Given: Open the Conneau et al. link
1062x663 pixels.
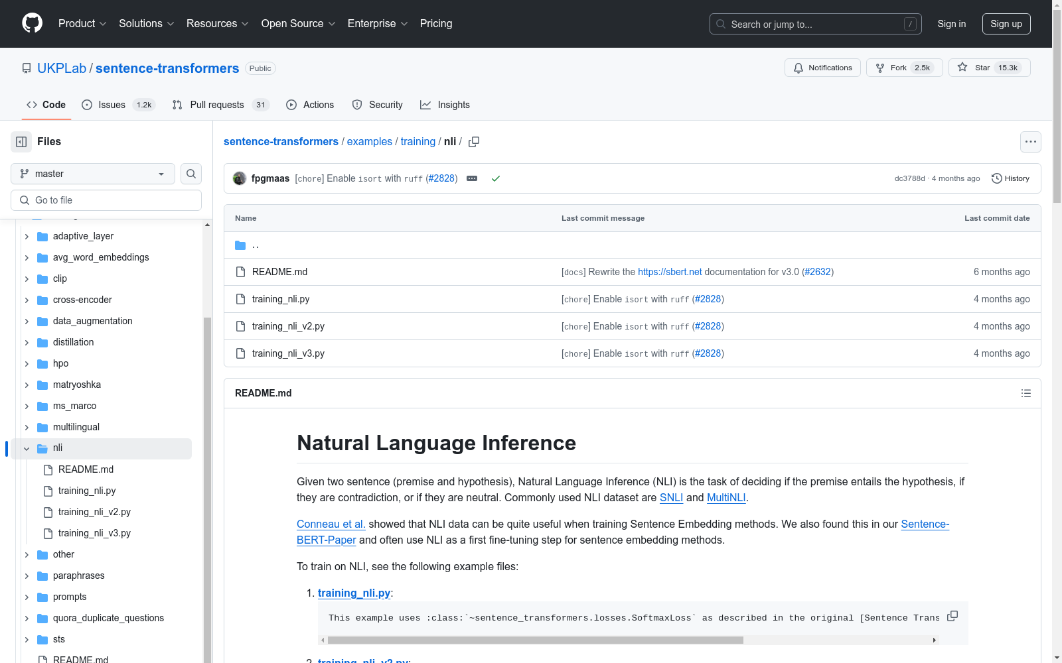Looking at the screenshot, I should 331,524.
